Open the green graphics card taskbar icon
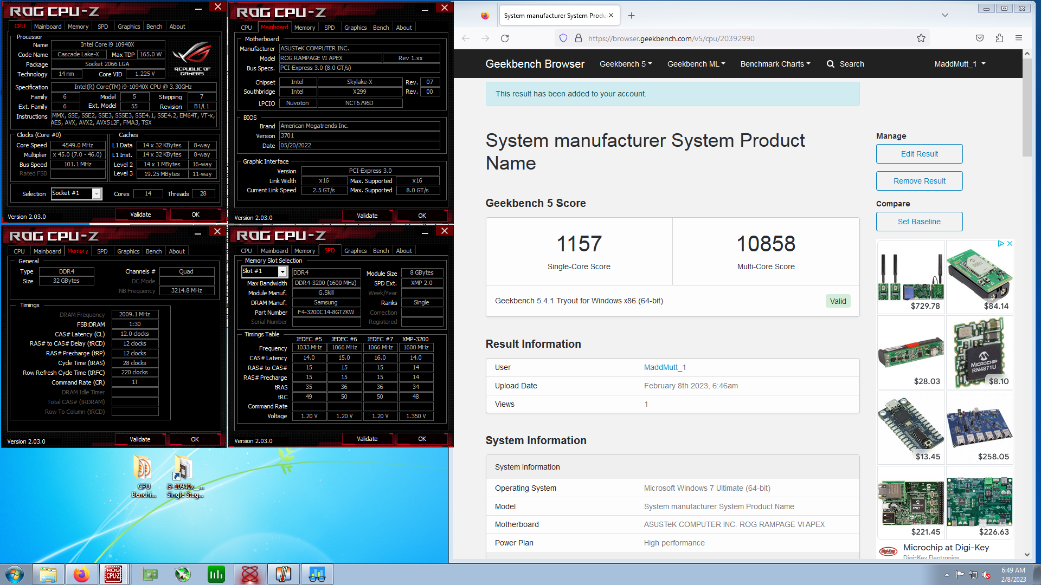The height and width of the screenshot is (585, 1041). click(149, 574)
